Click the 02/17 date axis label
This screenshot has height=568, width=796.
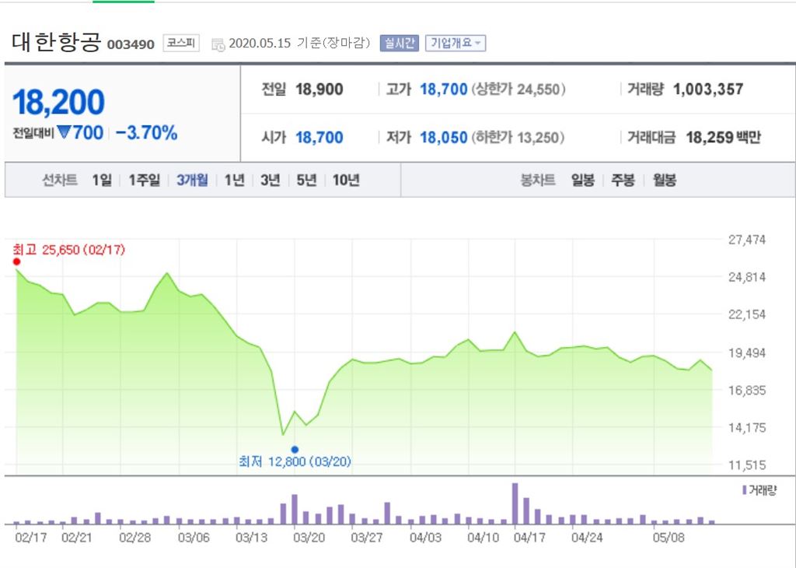click(x=30, y=538)
